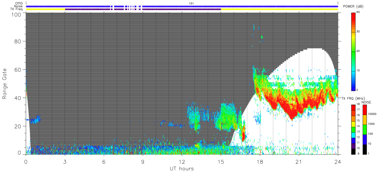Click the 20 tick on Range Gate axis
This screenshot has width=380, height=175.
(18, 126)
